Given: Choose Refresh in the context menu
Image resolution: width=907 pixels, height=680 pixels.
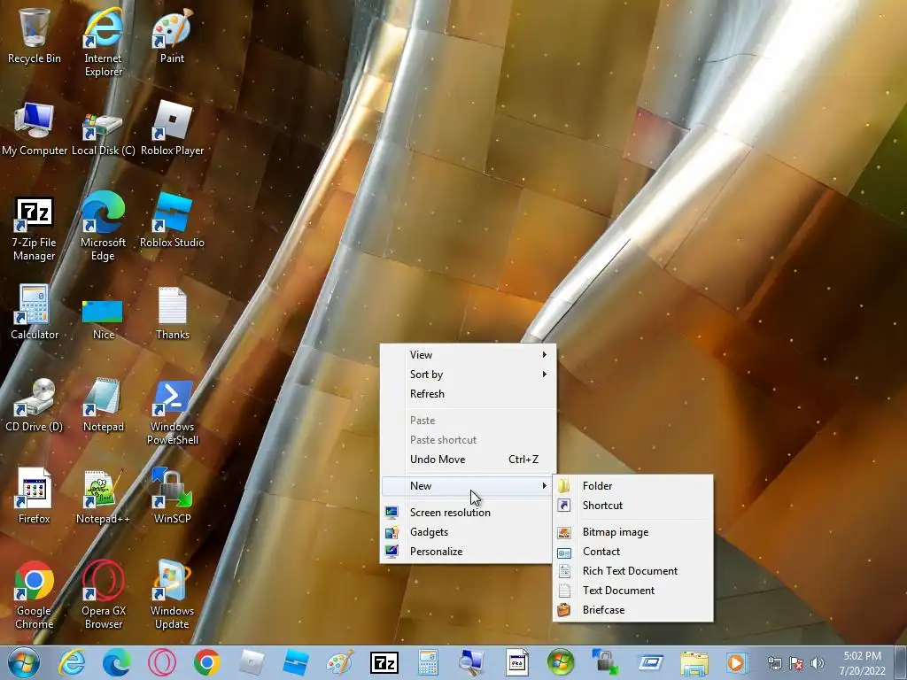Looking at the screenshot, I should point(468,394).
